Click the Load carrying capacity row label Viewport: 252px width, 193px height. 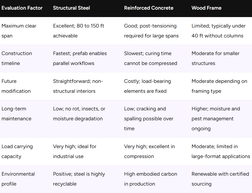tap(17, 151)
